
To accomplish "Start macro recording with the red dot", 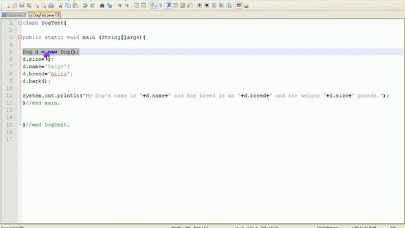I will tap(199, 6).
